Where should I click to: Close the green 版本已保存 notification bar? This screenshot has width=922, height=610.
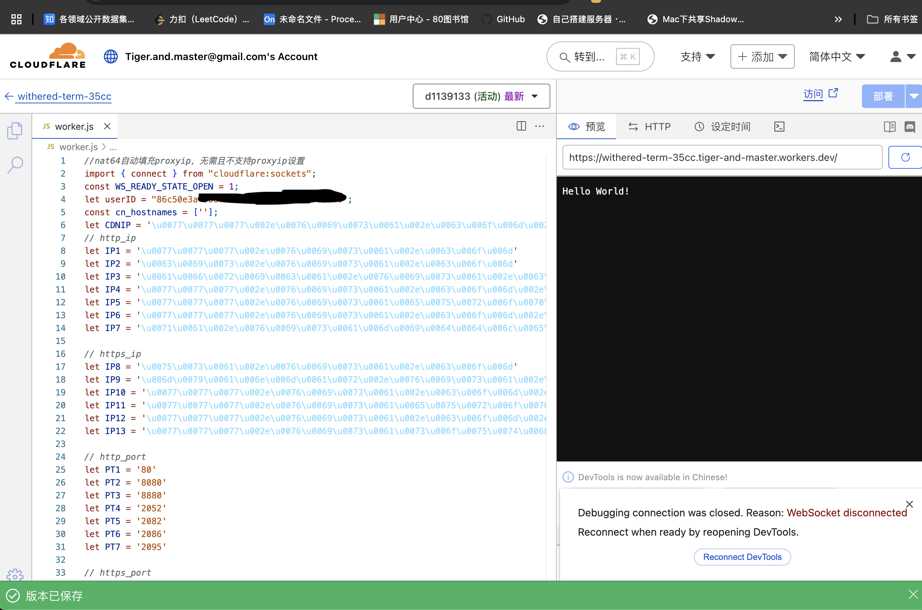[913, 594]
